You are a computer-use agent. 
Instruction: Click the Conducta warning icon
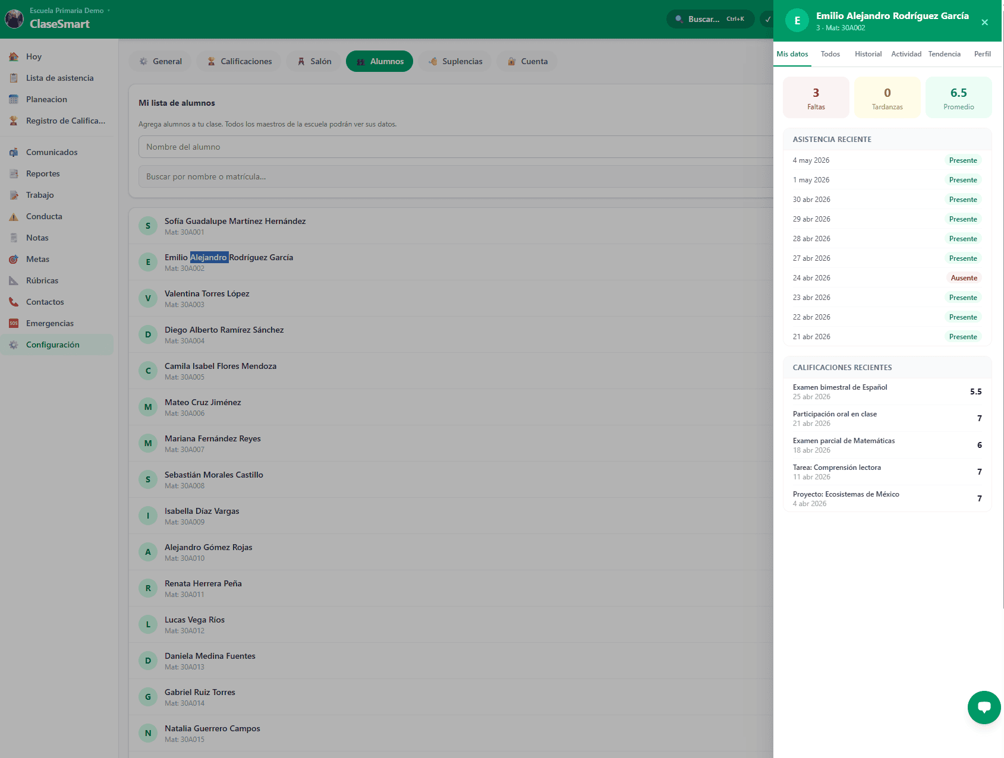click(x=14, y=216)
